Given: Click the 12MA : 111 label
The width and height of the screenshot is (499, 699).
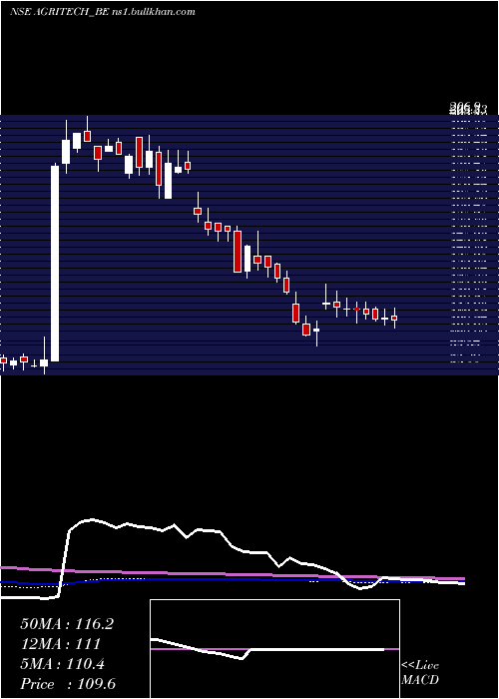Looking at the screenshot, I should pyautogui.click(x=60, y=644).
